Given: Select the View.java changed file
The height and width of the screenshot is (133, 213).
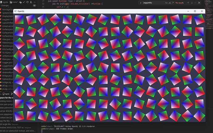Looking at the screenshot, I should 6,39.
